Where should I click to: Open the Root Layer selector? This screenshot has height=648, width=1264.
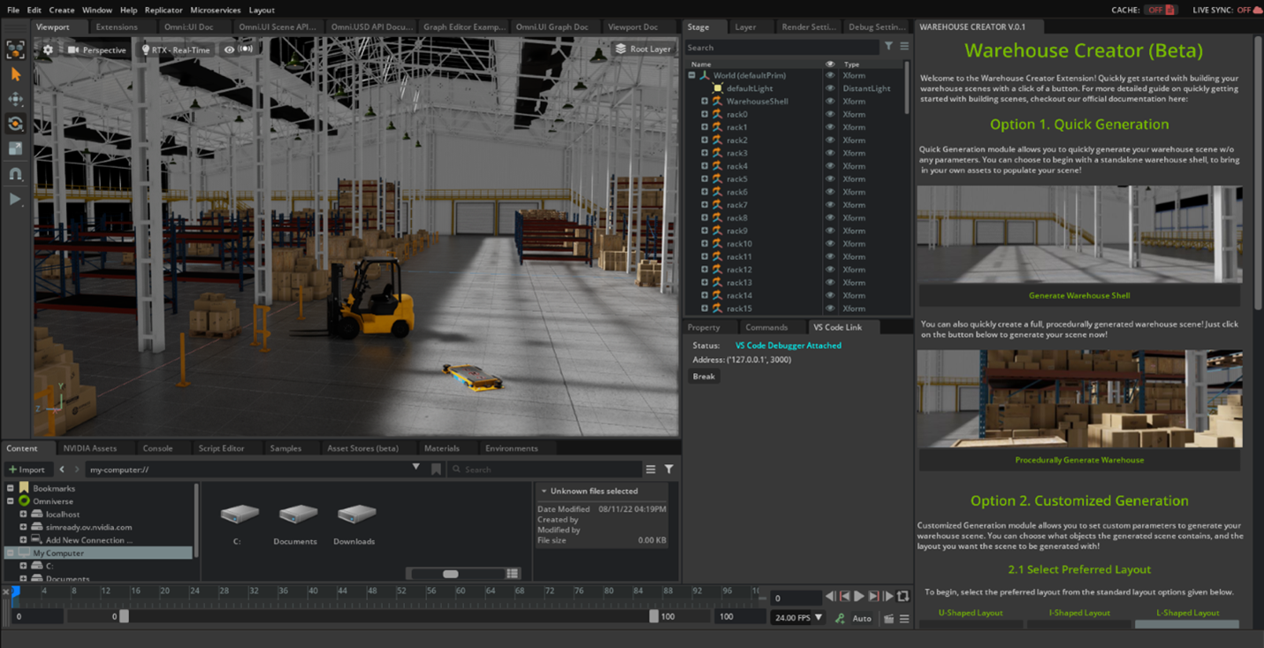coord(643,49)
